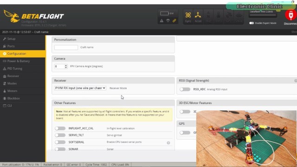Open the CLI tab
The height and width of the screenshot is (167, 297).
point(23,106)
